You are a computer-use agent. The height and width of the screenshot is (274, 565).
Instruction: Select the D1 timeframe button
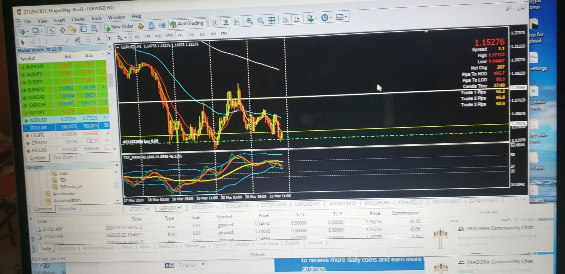click(202, 34)
